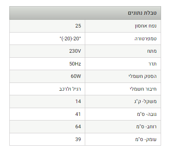This screenshot has height=167, width=170.
Task: Select the מתח label cell
Action: pyautogui.click(x=123, y=51)
